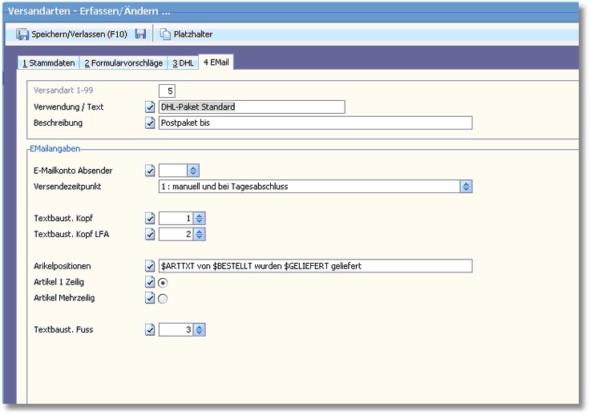Click edit icon next to Verwendung / Text

pos(150,107)
